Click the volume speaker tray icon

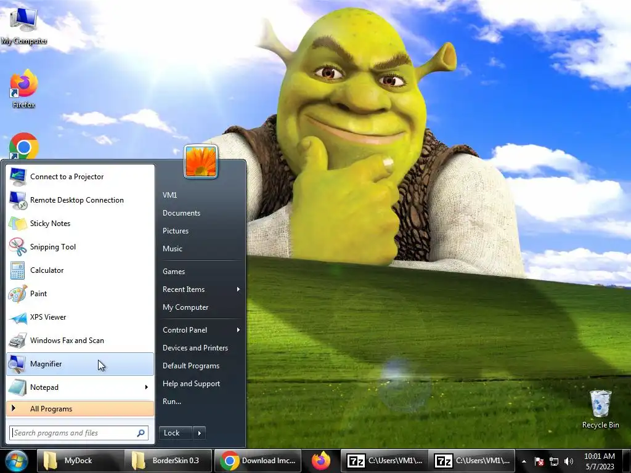point(569,461)
